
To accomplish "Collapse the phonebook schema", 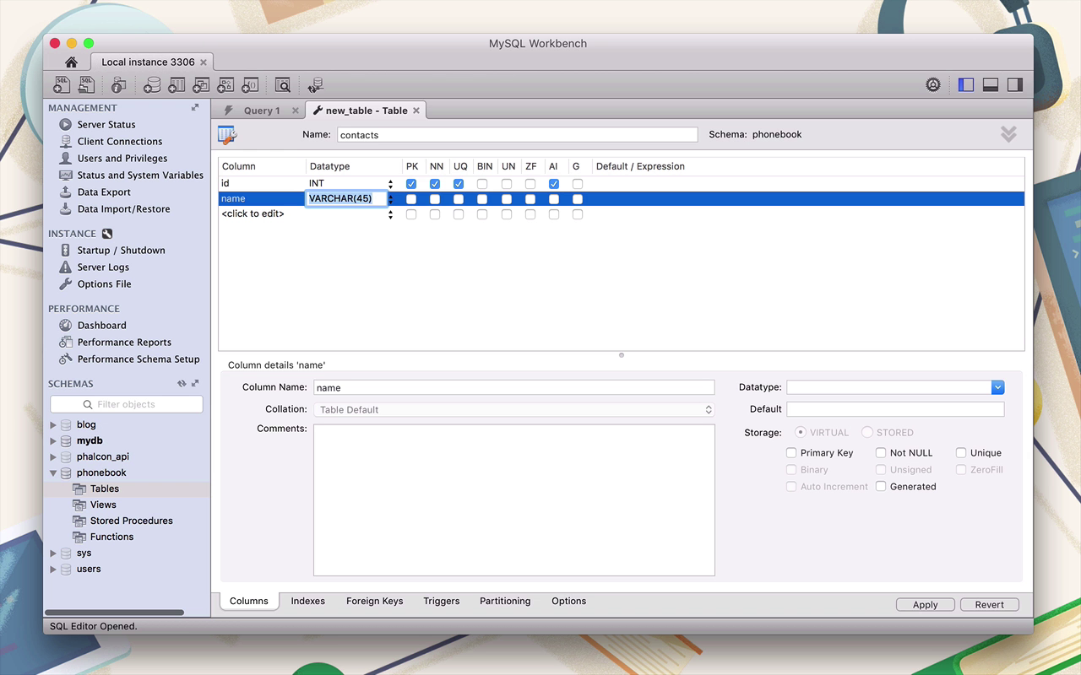I will [53, 472].
